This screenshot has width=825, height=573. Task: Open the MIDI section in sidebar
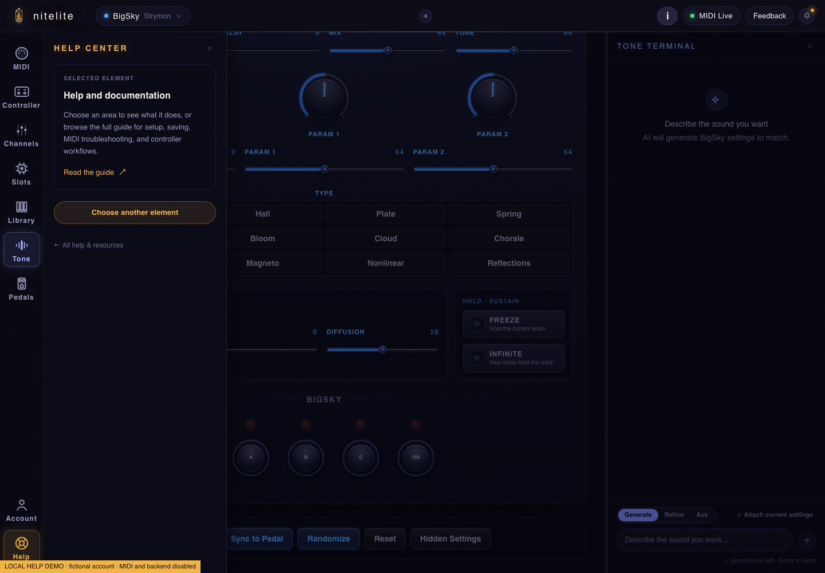tap(21, 58)
